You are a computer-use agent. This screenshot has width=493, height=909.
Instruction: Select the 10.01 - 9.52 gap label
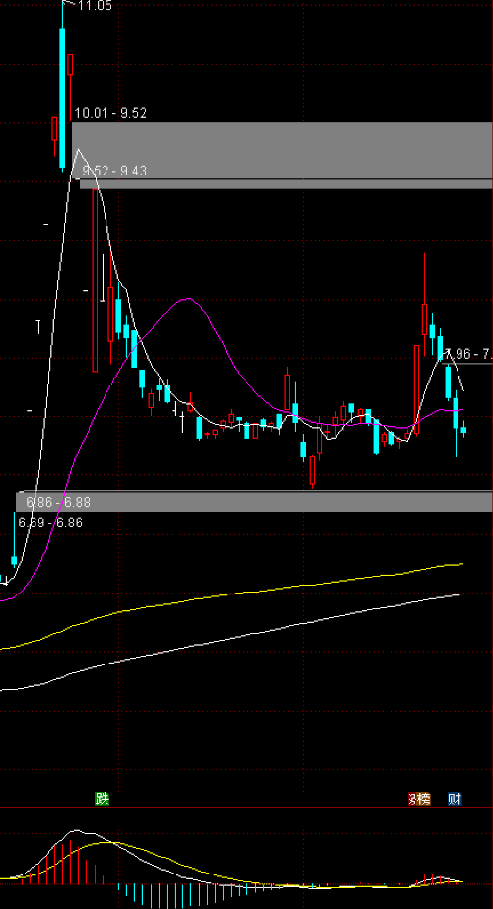coord(110,113)
